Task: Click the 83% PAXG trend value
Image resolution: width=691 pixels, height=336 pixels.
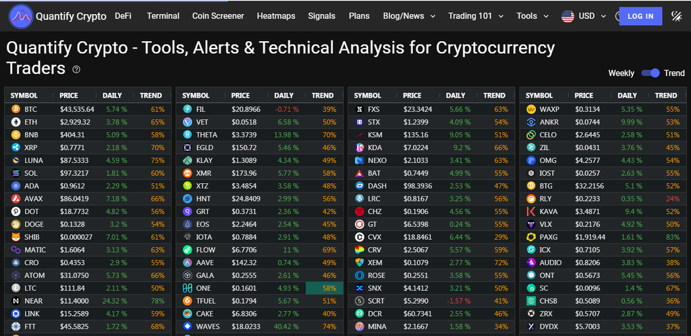Action: [673, 237]
